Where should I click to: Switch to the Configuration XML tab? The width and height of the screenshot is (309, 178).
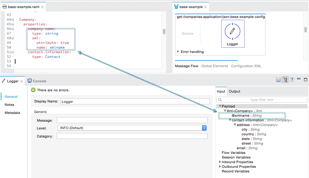(246, 66)
